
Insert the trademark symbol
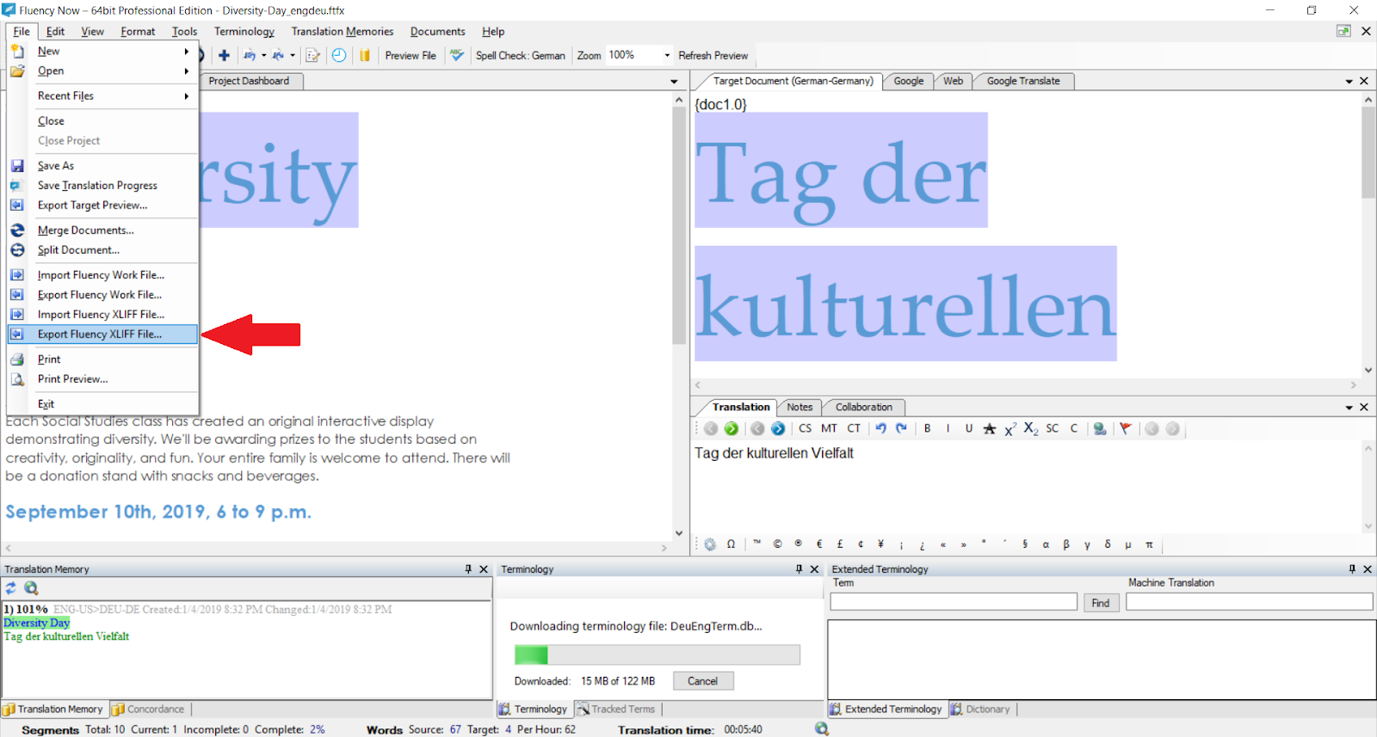(x=756, y=543)
